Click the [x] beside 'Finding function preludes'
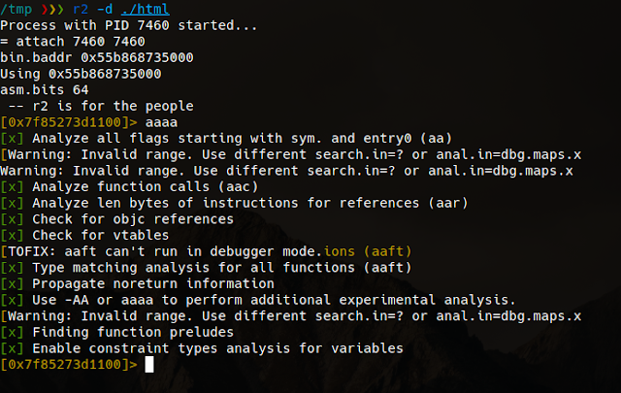This screenshot has width=621, height=393. click(x=12, y=332)
